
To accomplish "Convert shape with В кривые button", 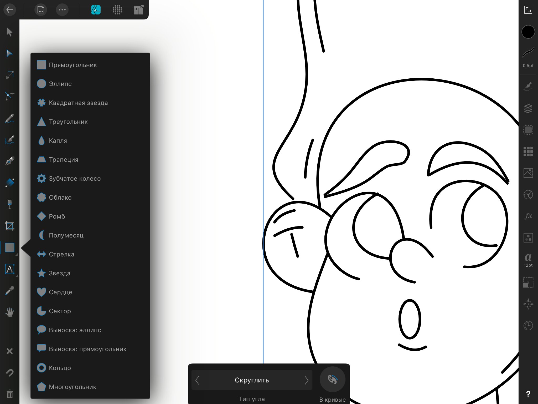I will pos(332,380).
